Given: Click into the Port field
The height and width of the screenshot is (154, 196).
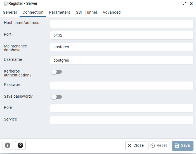Looking at the screenshot, I should coord(122,35).
